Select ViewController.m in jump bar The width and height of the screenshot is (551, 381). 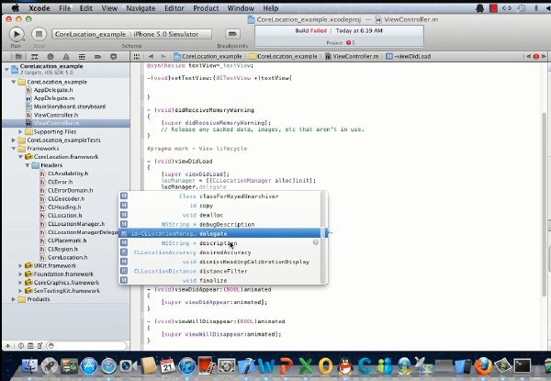tap(352, 57)
